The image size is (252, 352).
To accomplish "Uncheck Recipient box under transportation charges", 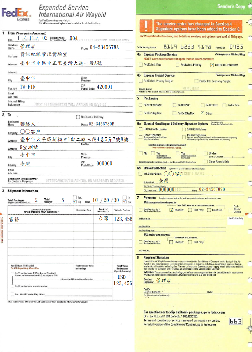I will pos(171,210).
